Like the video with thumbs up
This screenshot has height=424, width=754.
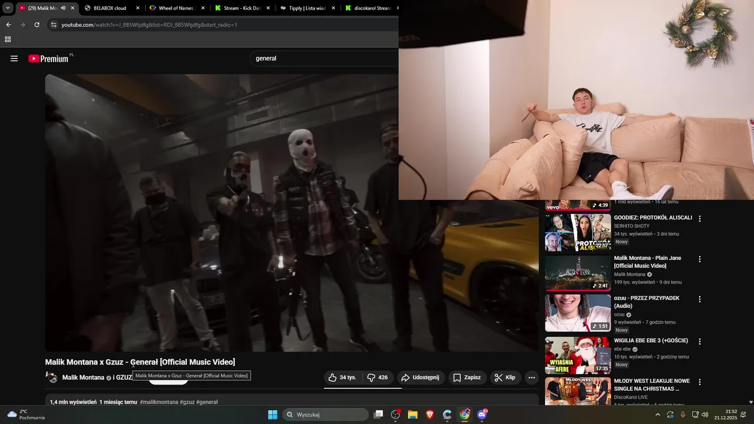point(342,377)
